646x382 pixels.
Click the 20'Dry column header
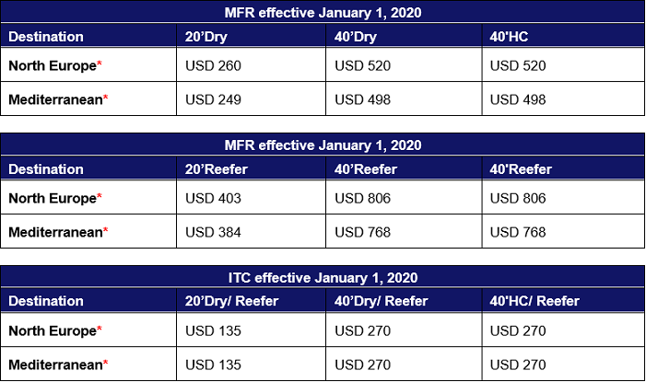[206, 37]
